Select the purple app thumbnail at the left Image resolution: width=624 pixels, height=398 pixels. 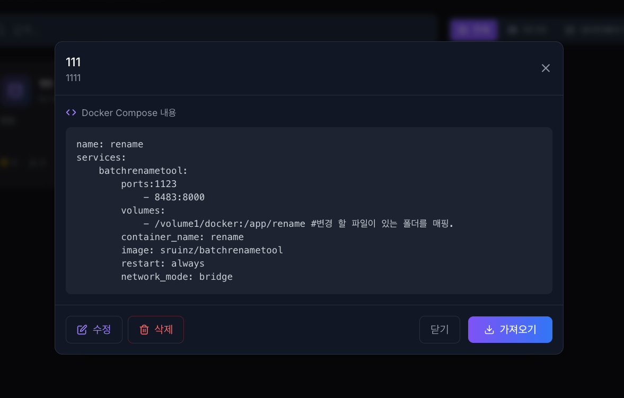click(16, 91)
